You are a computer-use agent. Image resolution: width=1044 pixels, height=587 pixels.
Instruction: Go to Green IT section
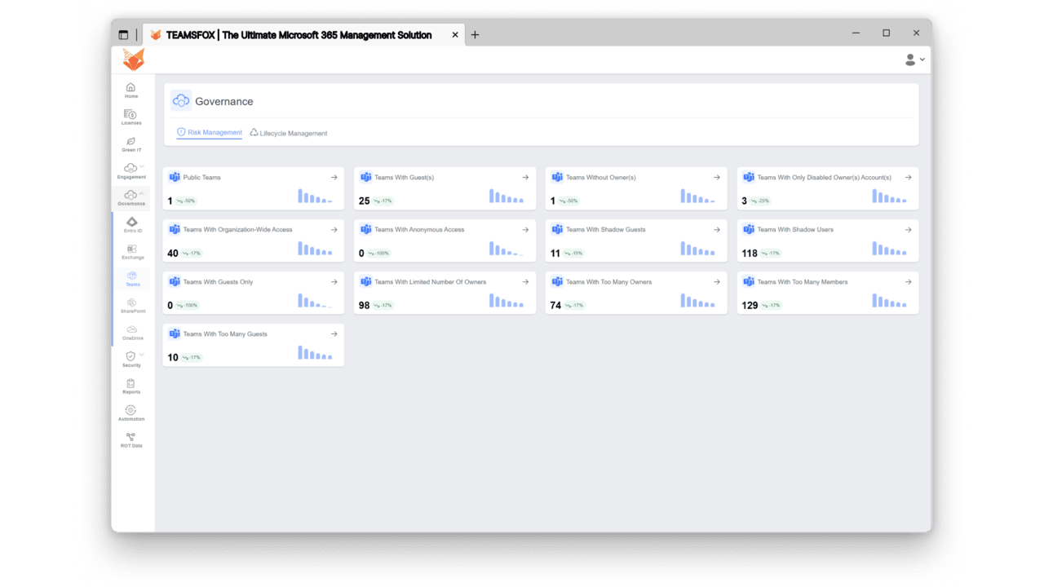coord(130,144)
